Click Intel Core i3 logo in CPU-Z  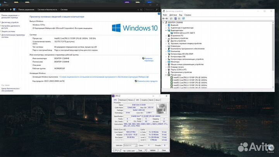pyautogui.click(x=162, y=109)
